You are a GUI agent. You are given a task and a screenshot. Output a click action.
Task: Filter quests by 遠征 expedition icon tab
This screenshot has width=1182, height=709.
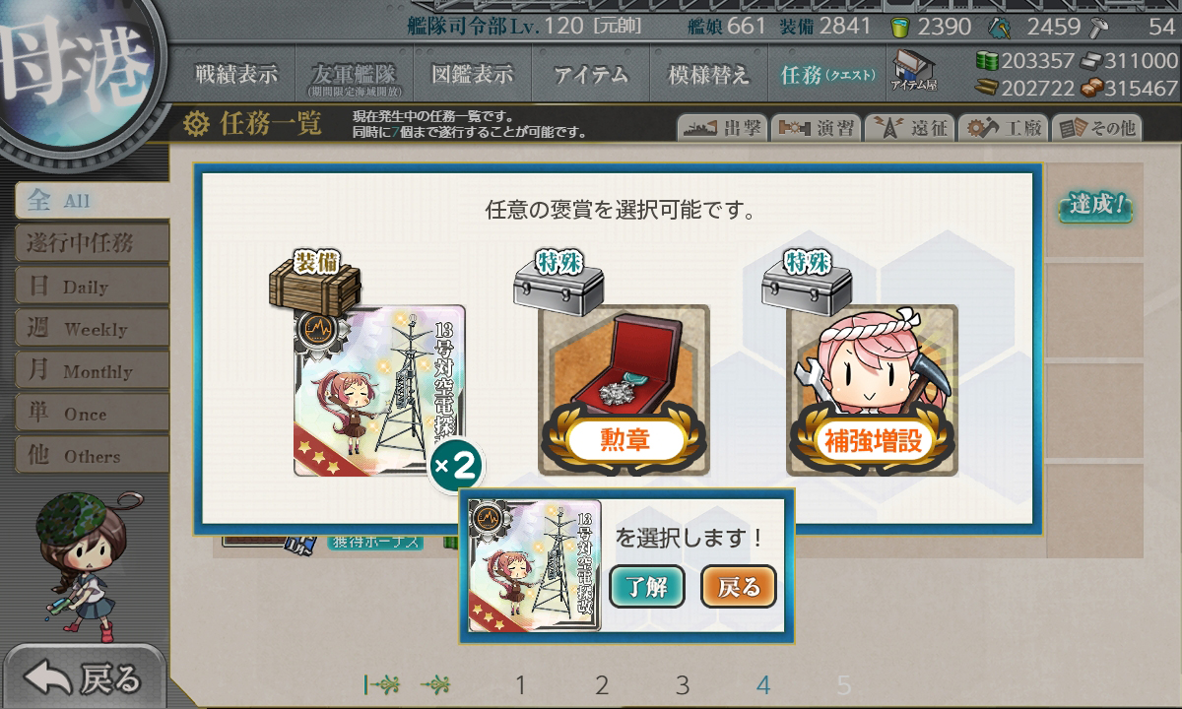(x=908, y=128)
